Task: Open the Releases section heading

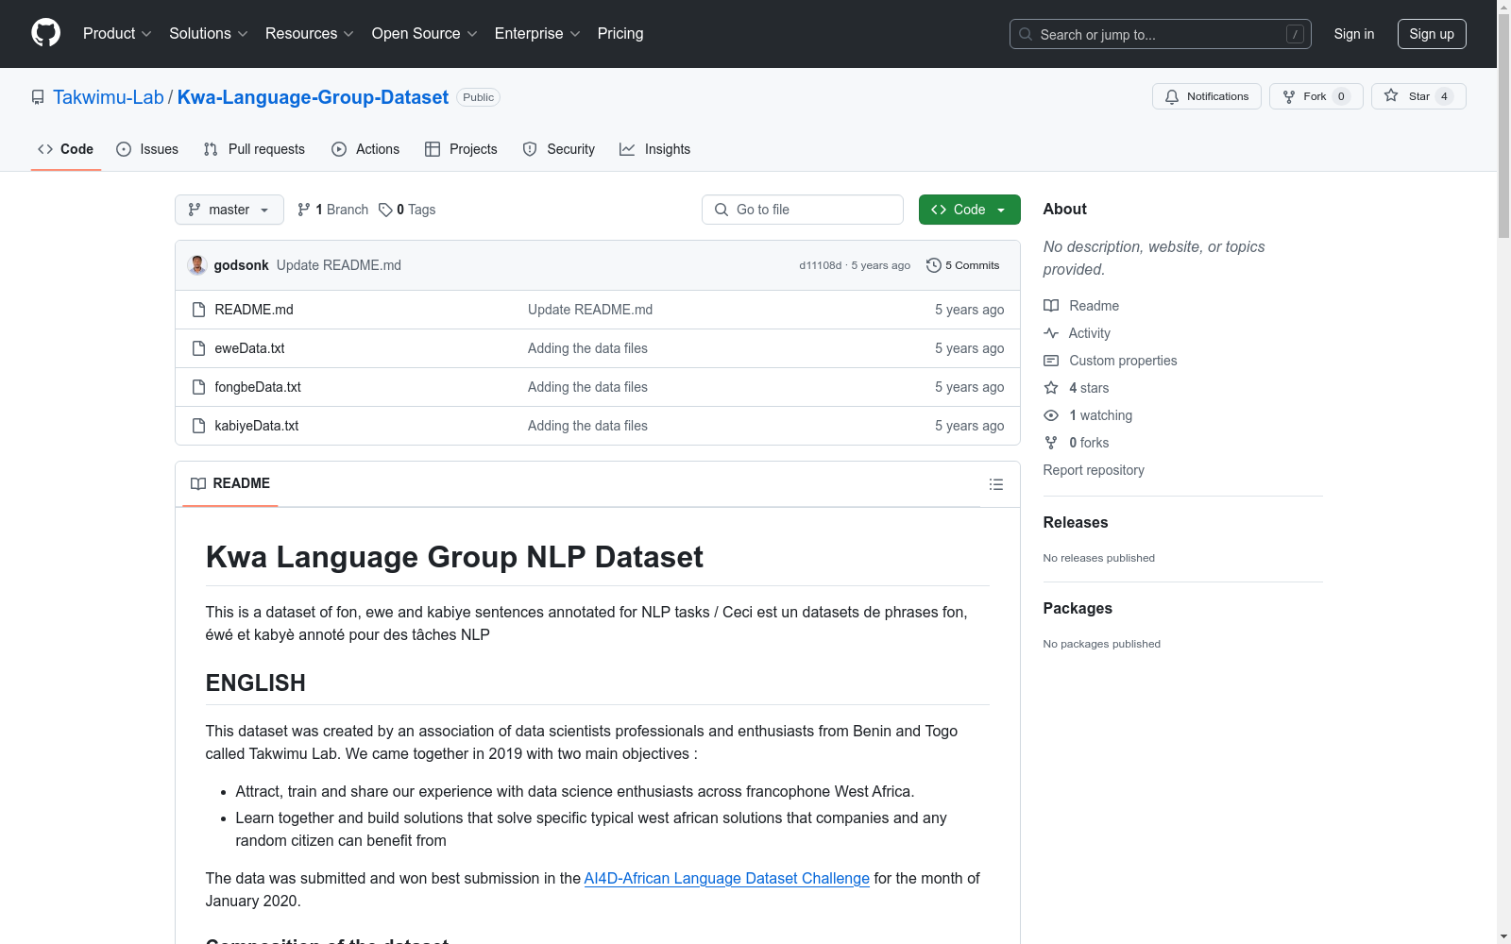Action: coord(1076,522)
